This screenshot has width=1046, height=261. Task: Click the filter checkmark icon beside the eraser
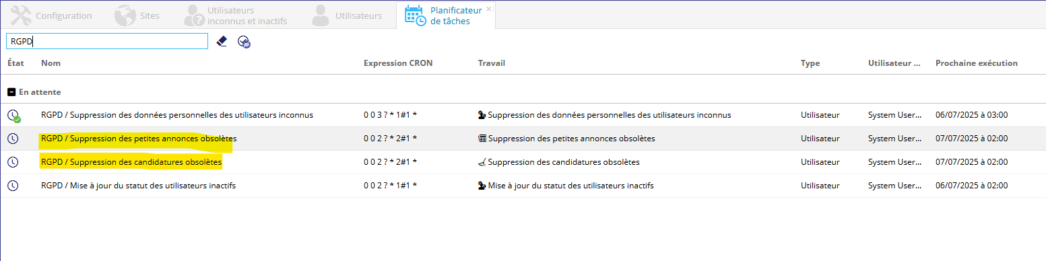click(244, 42)
